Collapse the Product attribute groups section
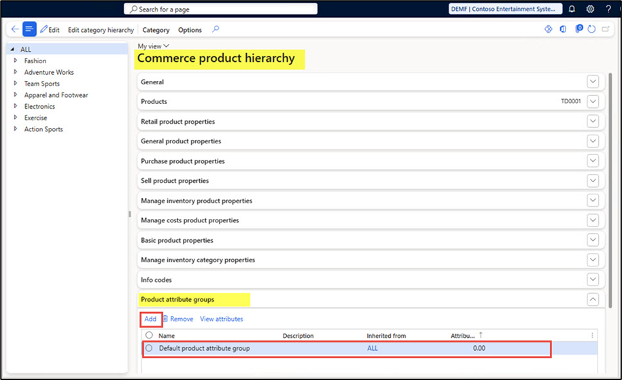Viewport: 622px width, 380px height. pos(593,299)
